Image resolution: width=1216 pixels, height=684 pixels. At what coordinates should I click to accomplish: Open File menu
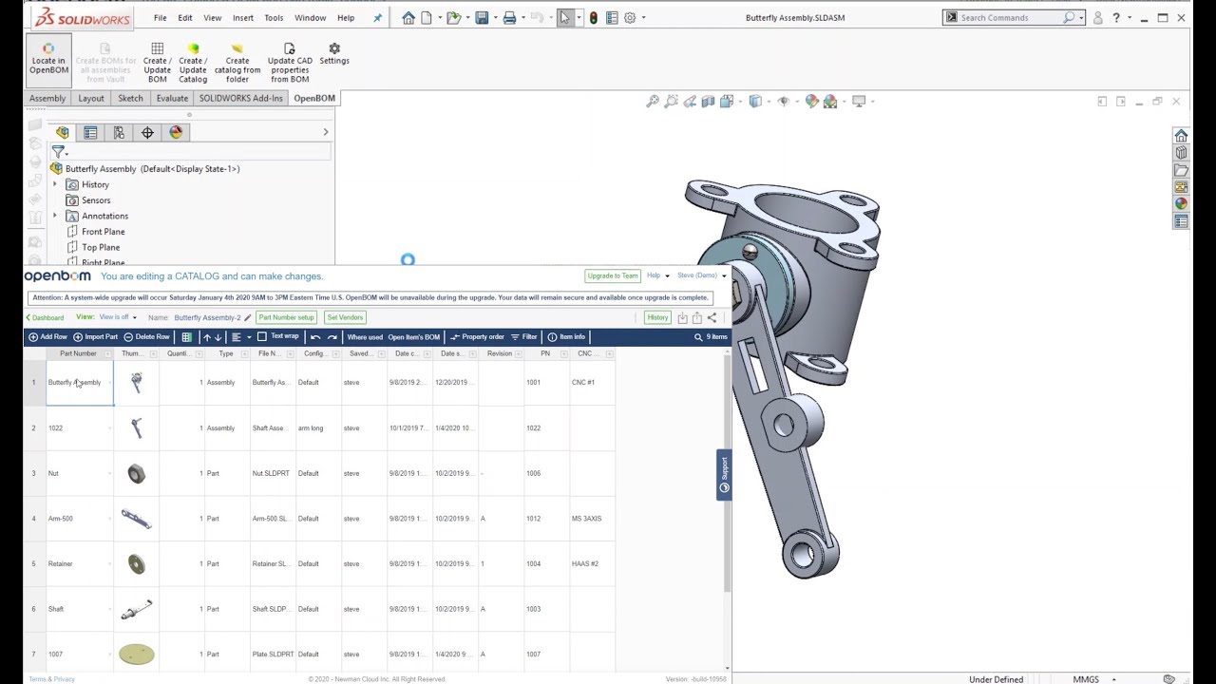pyautogui.click(x=160, y=17)
